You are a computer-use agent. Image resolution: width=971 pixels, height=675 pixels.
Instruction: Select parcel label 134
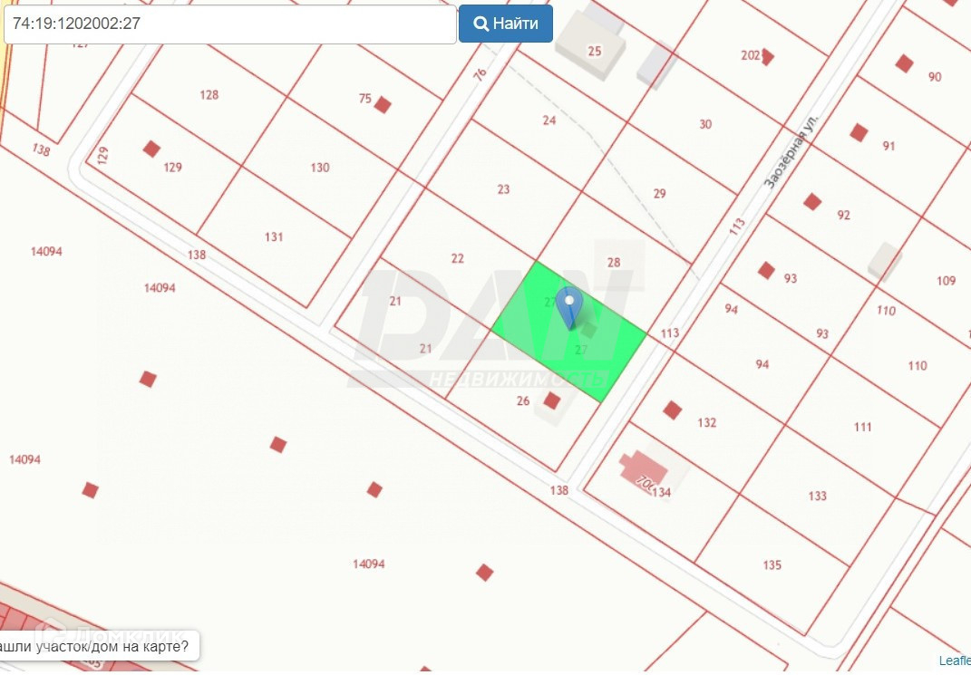(x=661, y=493)
